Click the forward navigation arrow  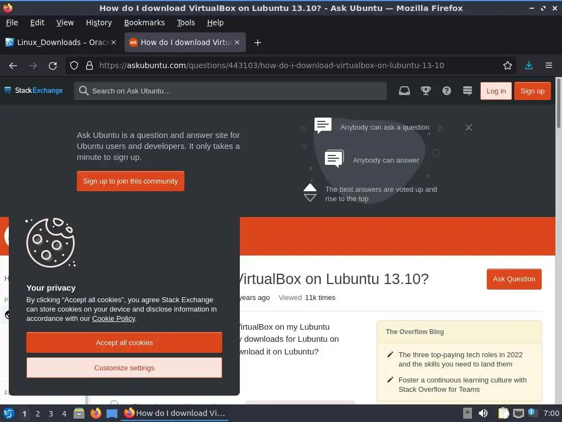[x=32, y=66]
